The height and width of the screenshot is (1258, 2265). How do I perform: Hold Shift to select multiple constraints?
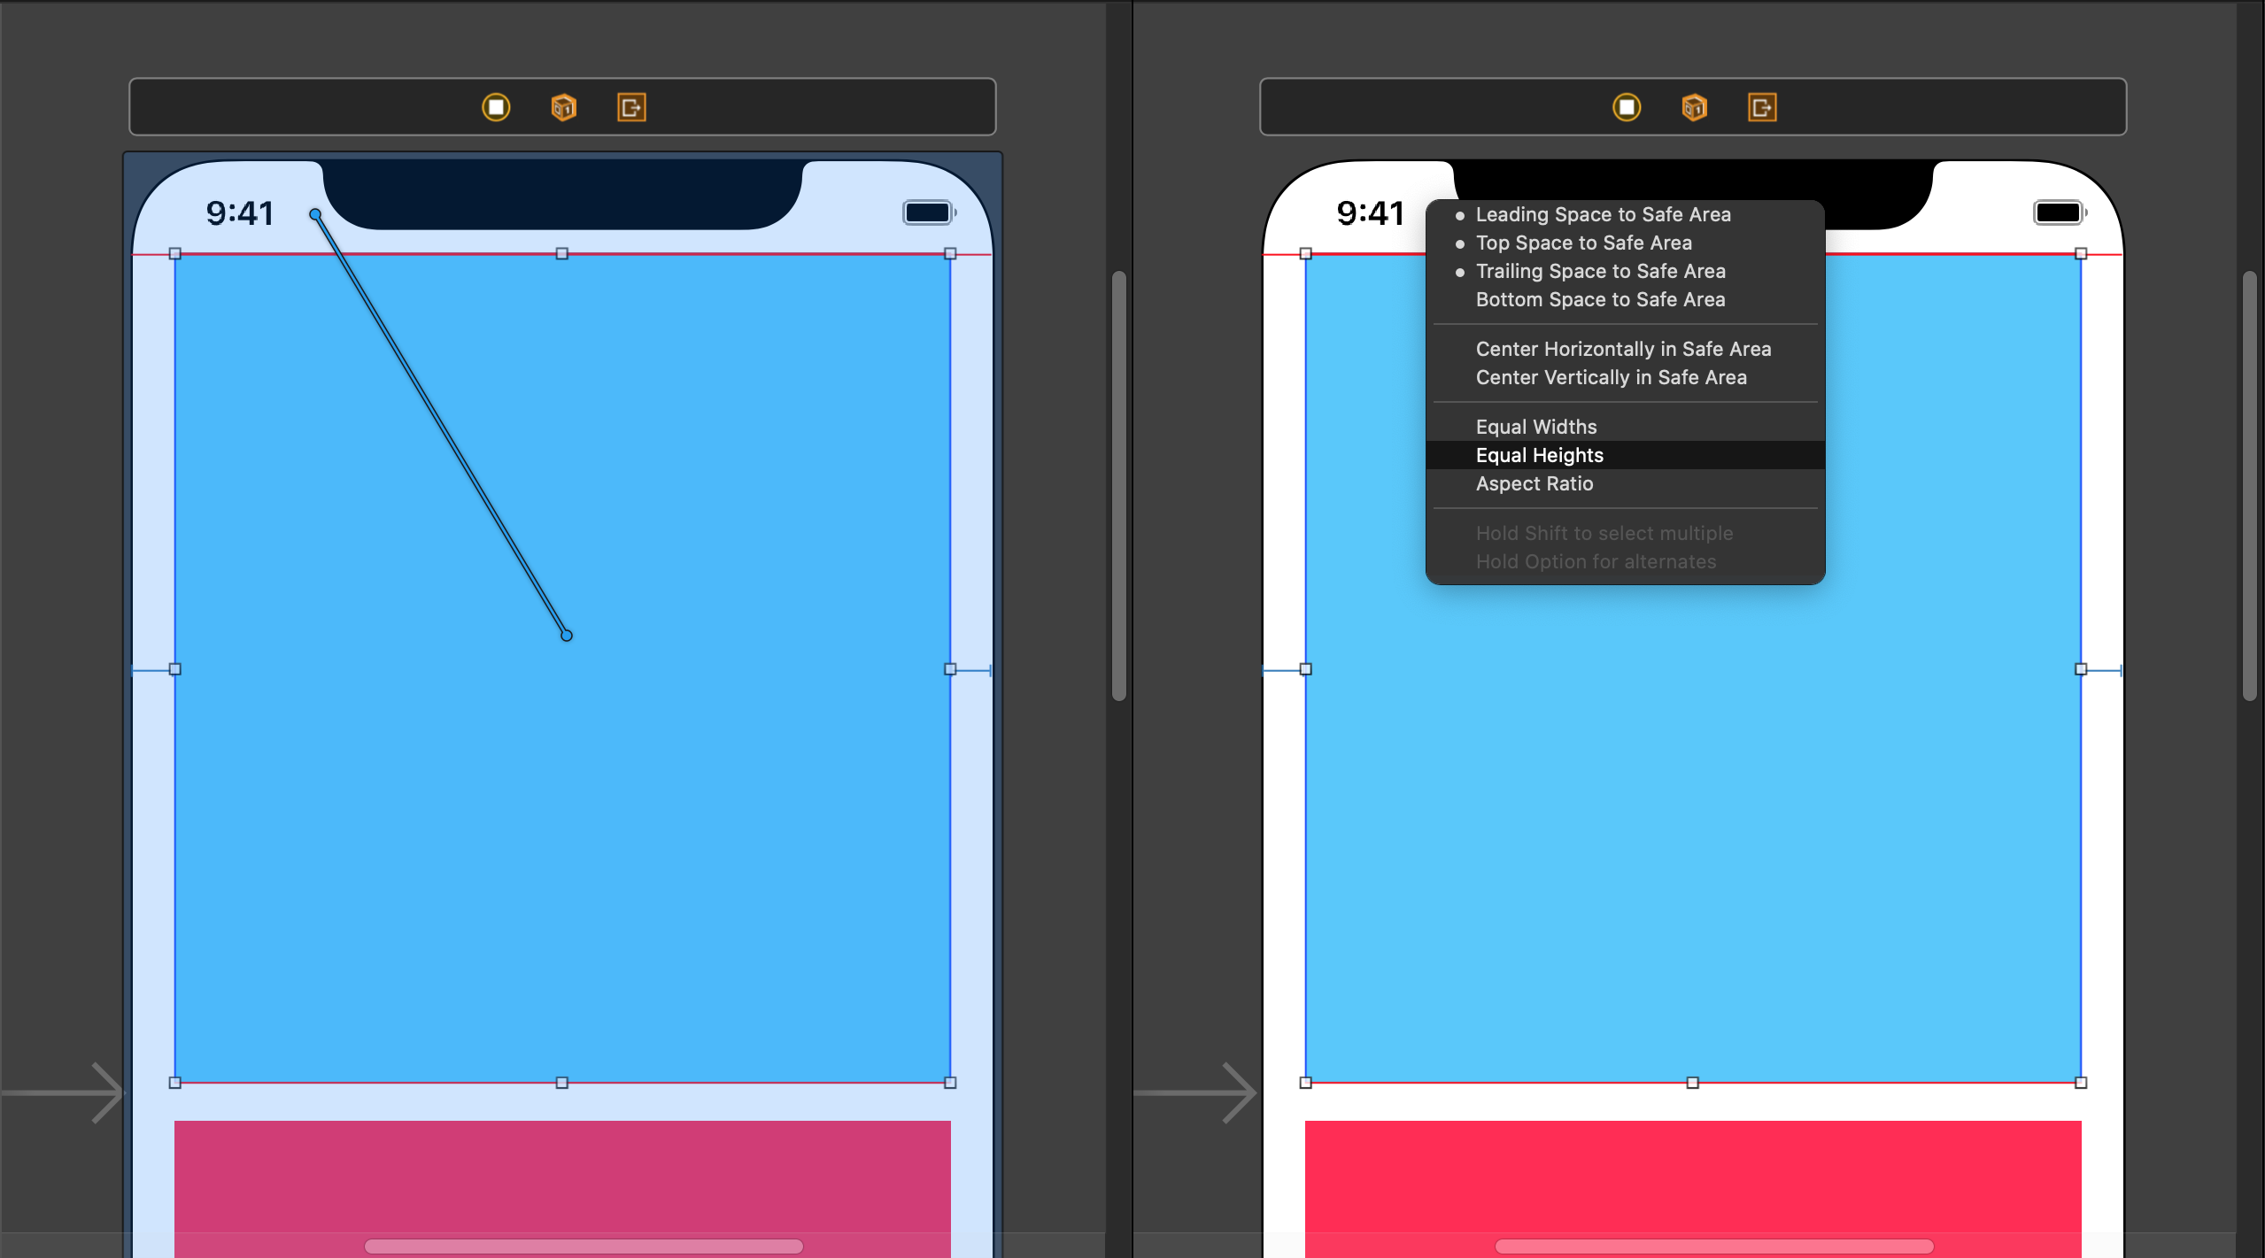click(1604, 533)
